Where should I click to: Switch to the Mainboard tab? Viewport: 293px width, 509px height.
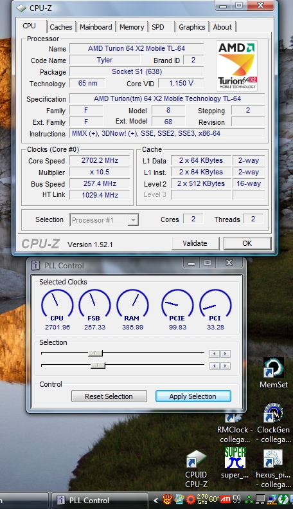point(96,27)
